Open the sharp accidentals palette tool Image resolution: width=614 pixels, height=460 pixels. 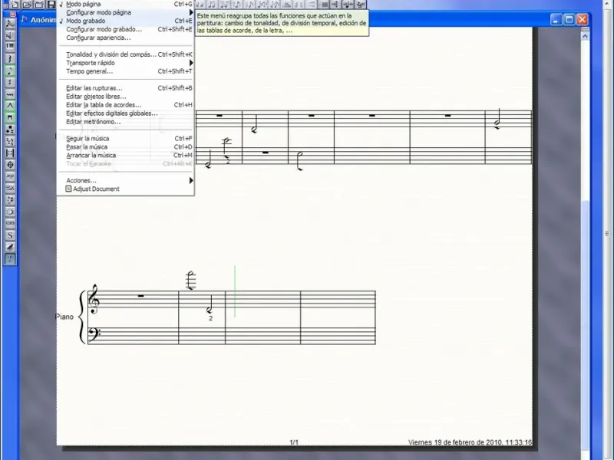[10, 83]
